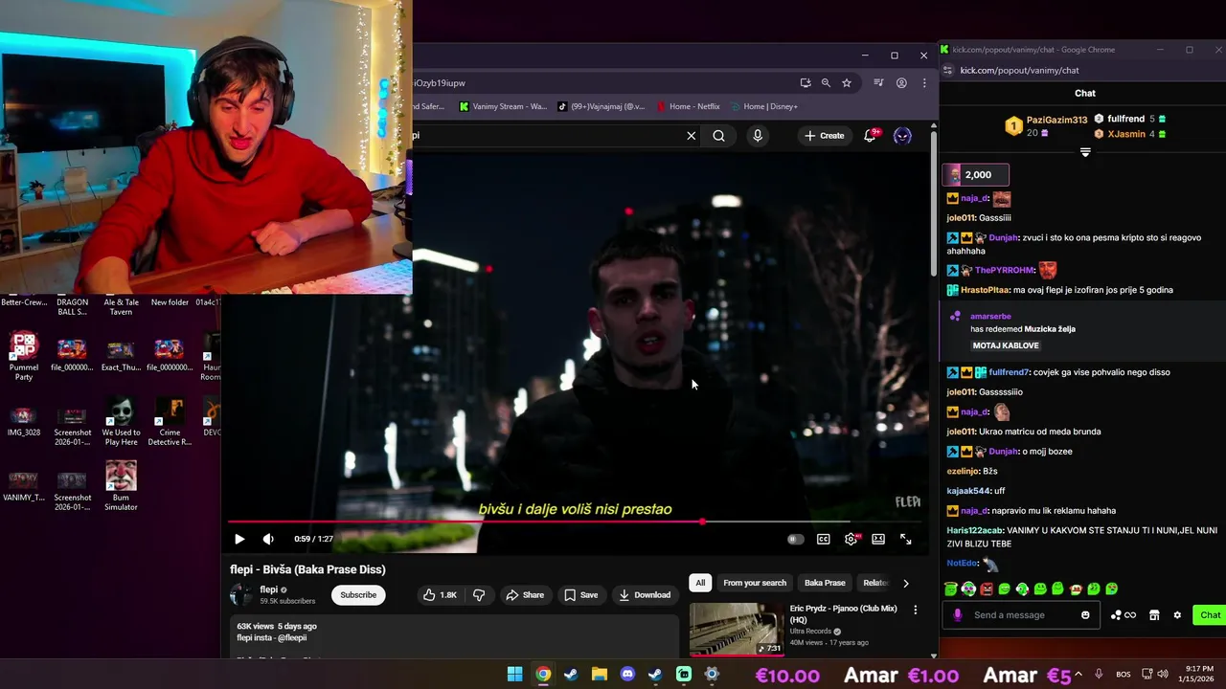The width and height of the screenshot is (1226, 689).
Task: Open Windows Start menu
Action: pos(514,675)
